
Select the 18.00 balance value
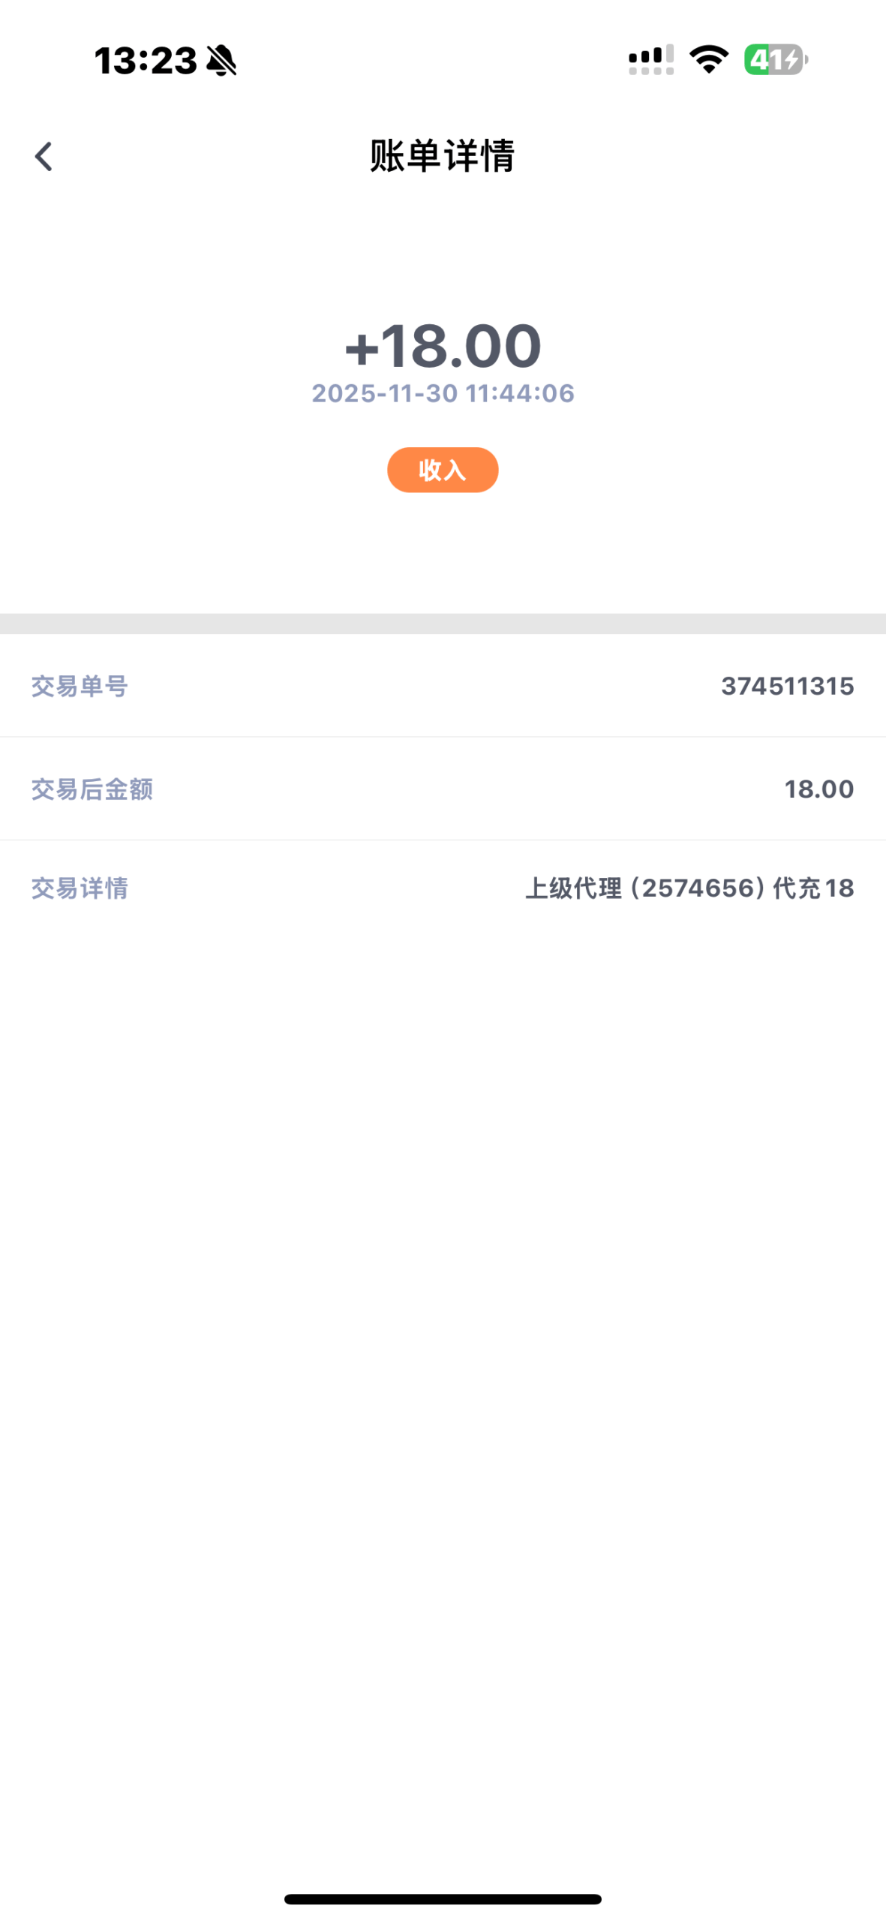pyautogui.click(x=818, y=788)
